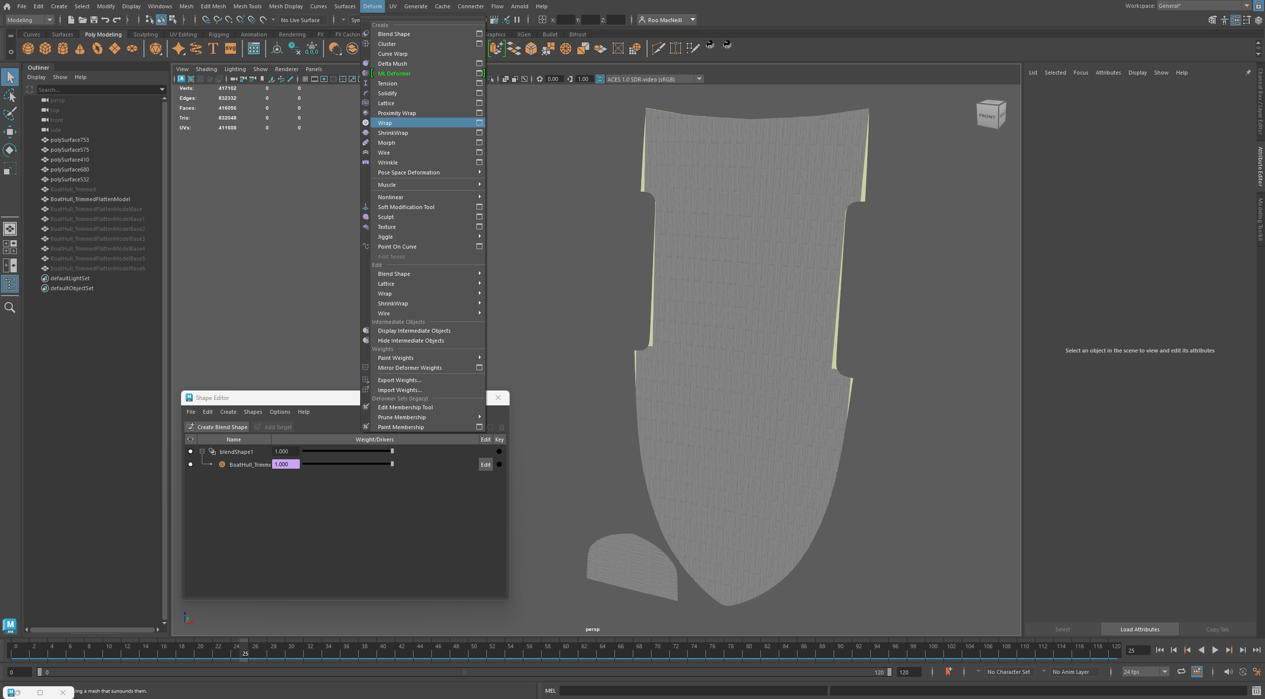The image size is (1265, 699).
Task: Click the blendShape1 weight slider
Action: [347, 451]
